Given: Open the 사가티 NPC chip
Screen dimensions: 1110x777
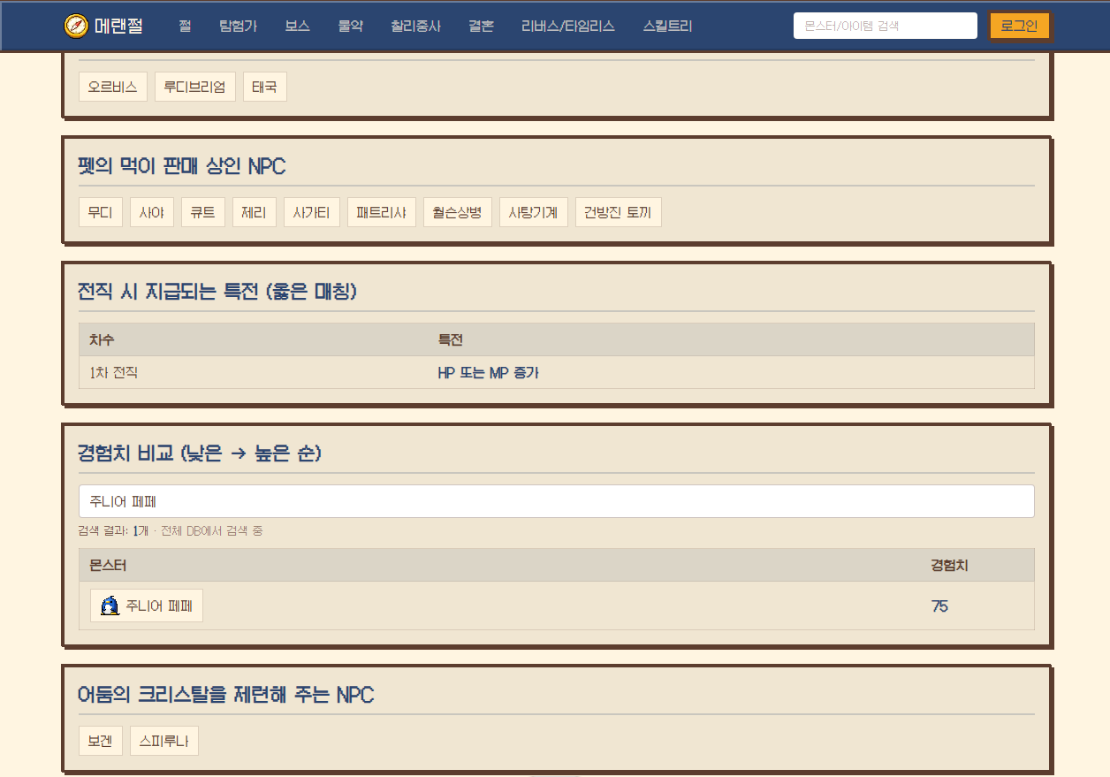Looking at the screenshot, I should click(312, 212).
